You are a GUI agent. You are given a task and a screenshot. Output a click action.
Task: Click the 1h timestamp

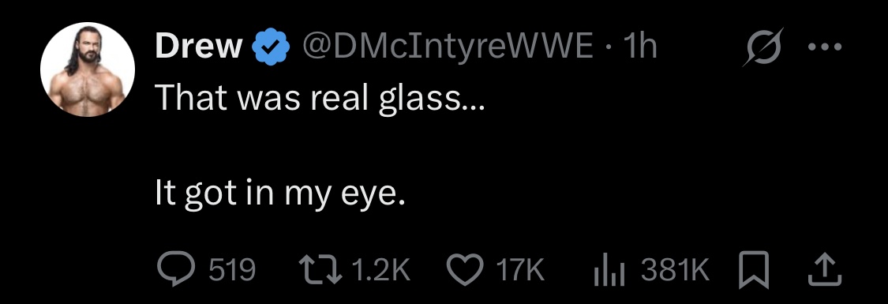(x=639, y=47)
